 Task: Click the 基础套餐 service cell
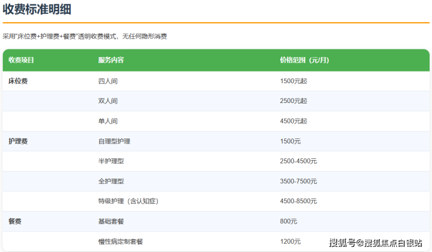[x=111, y=221]
